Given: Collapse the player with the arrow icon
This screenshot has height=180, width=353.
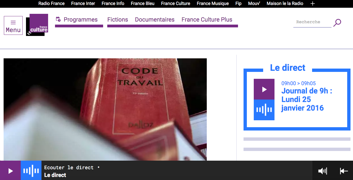Looking at the screenshot, I should point(344,171).
